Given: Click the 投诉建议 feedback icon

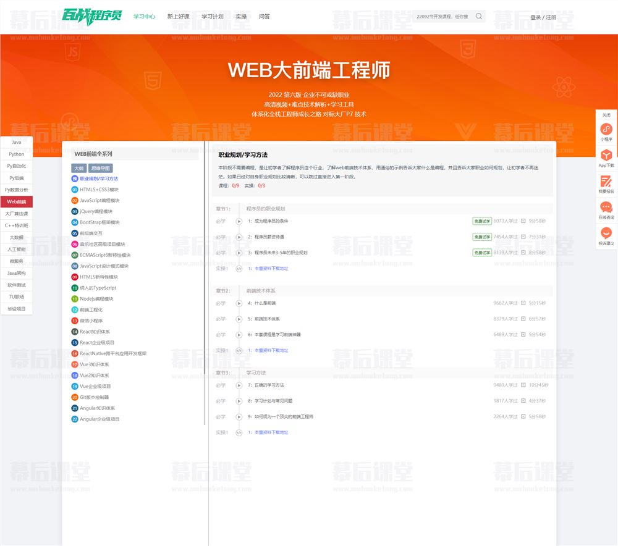Looking at the screenshot, I should pyautogui.click(x=606, y=233).
